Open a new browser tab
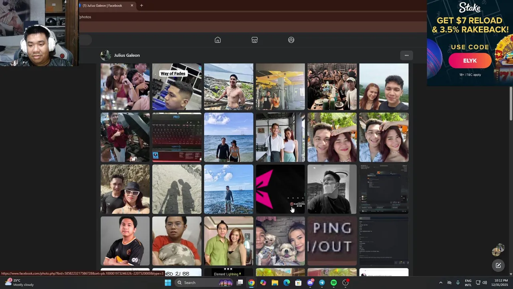Screen dimensions: 513x289 coord(141,6)
